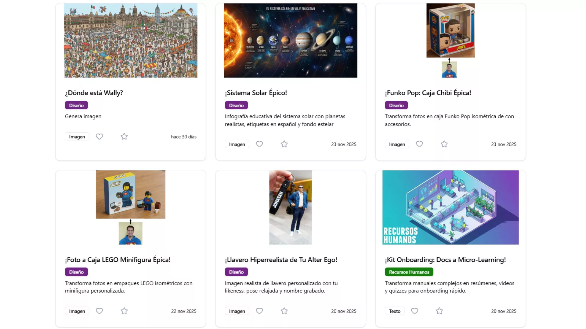This screenshot has width=586, height=329.
Task: Star the Sistema Solar Épico card
Action: pyautogui.click(x=284, y=144)
